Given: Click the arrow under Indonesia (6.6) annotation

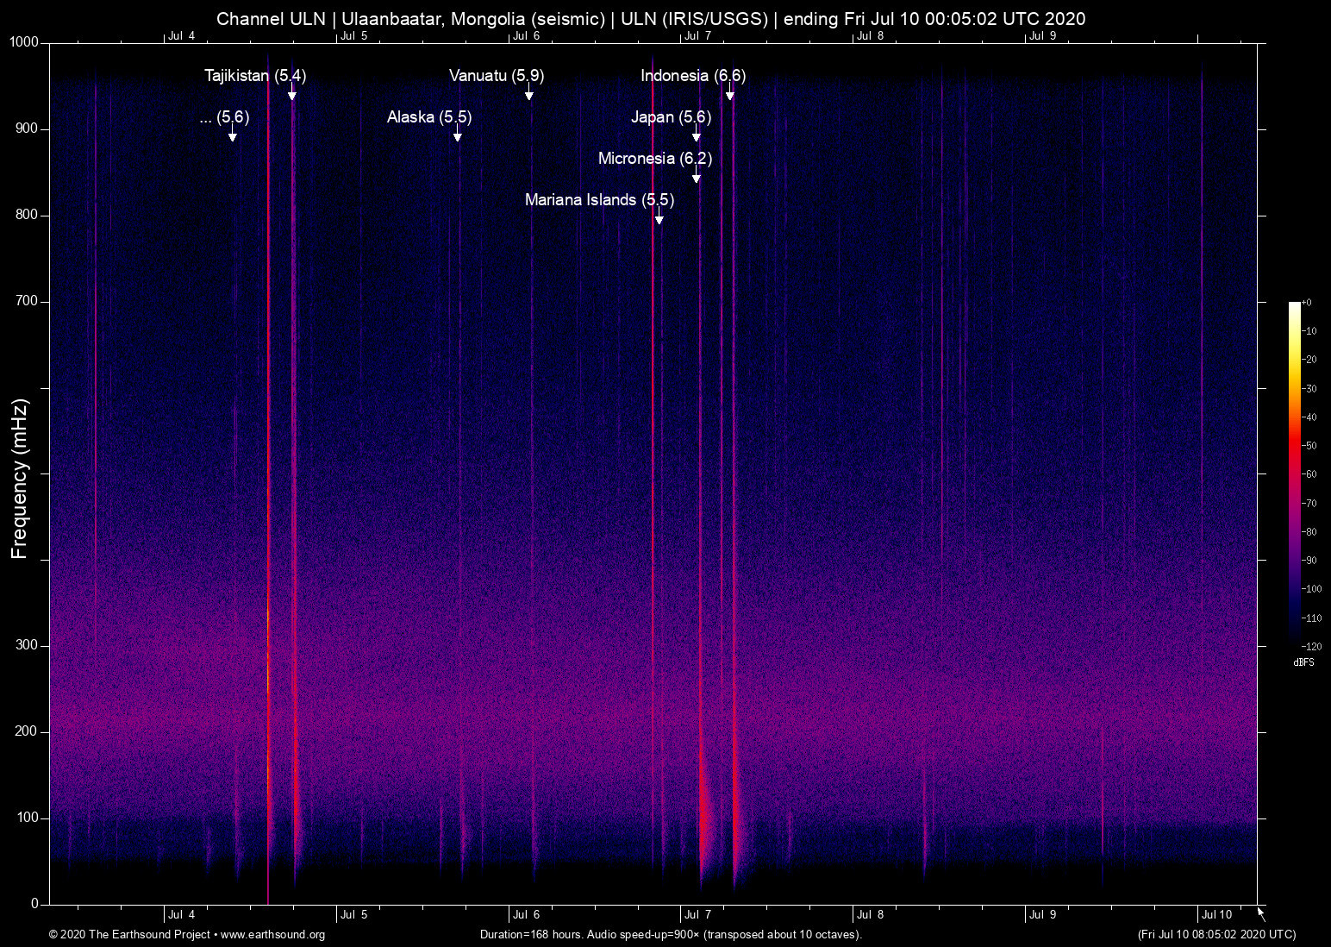Looking at the screenshot, I should 730,92.
